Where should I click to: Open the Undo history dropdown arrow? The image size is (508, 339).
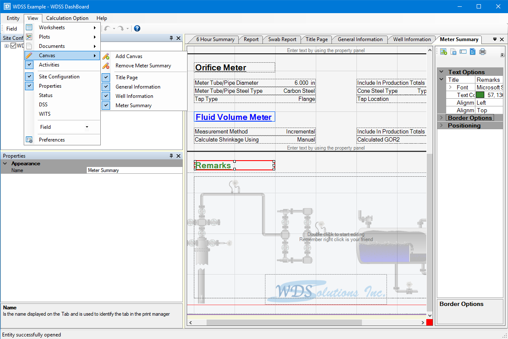[x=114, y=29]
